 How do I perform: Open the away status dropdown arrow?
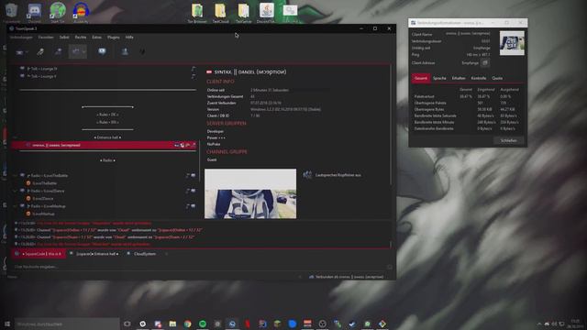click(x=83, y=52)
